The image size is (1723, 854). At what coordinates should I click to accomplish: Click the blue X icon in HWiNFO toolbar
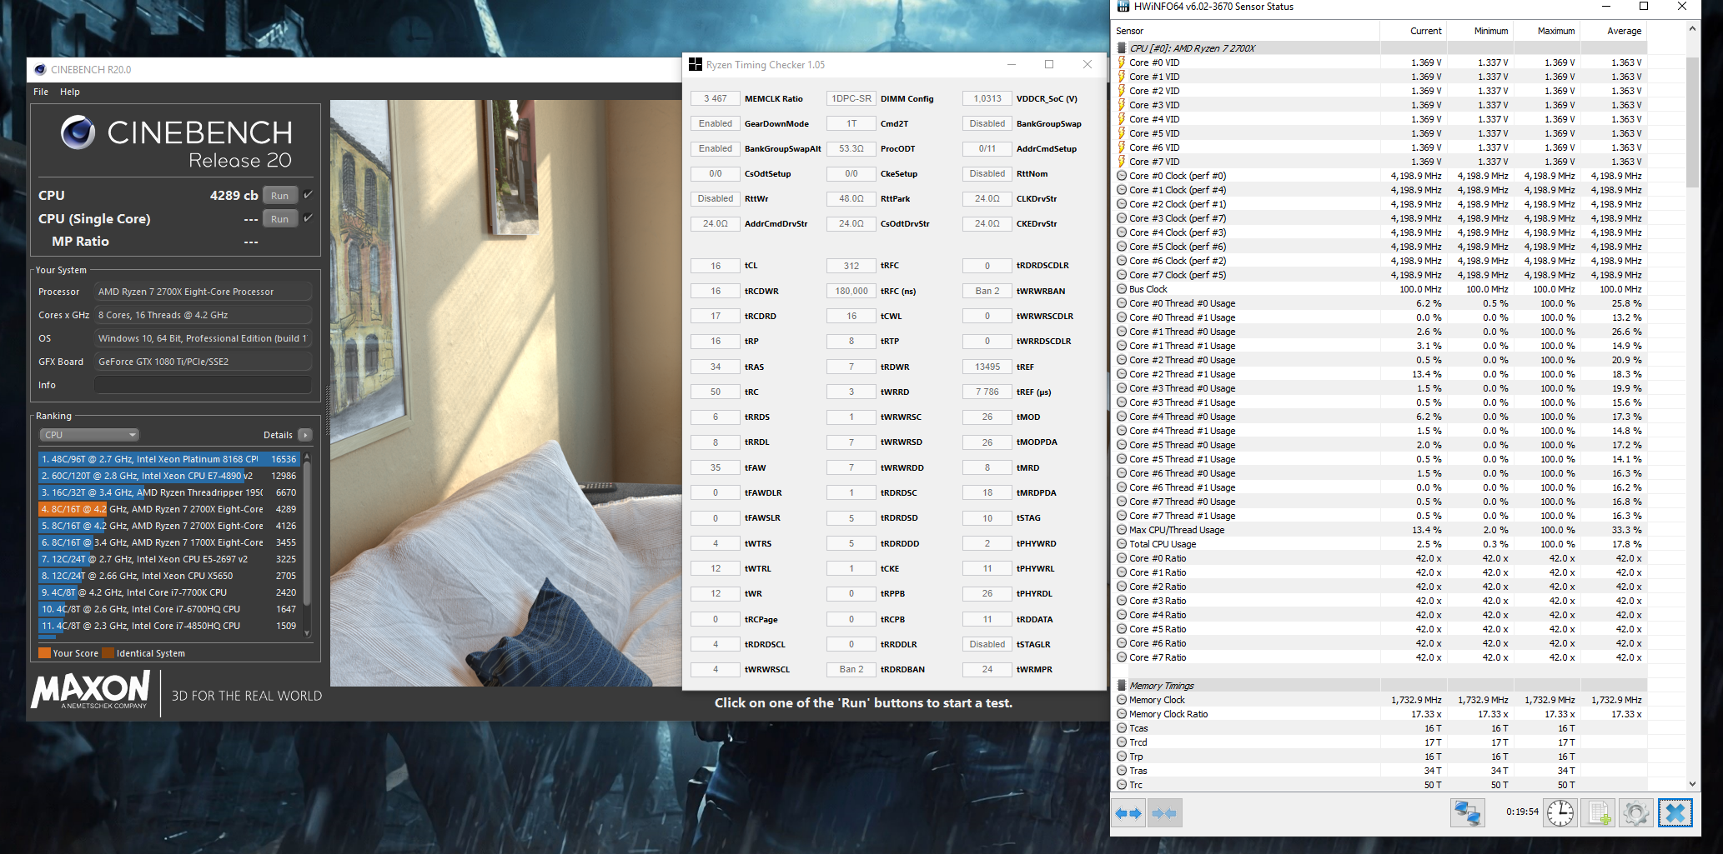coord(1675,812)
